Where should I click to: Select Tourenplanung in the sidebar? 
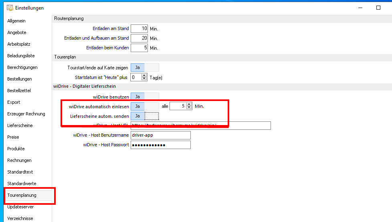(22, 195)
